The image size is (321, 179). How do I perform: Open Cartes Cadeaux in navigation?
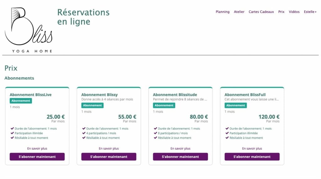pyautogui.click(x=261, y=12)
